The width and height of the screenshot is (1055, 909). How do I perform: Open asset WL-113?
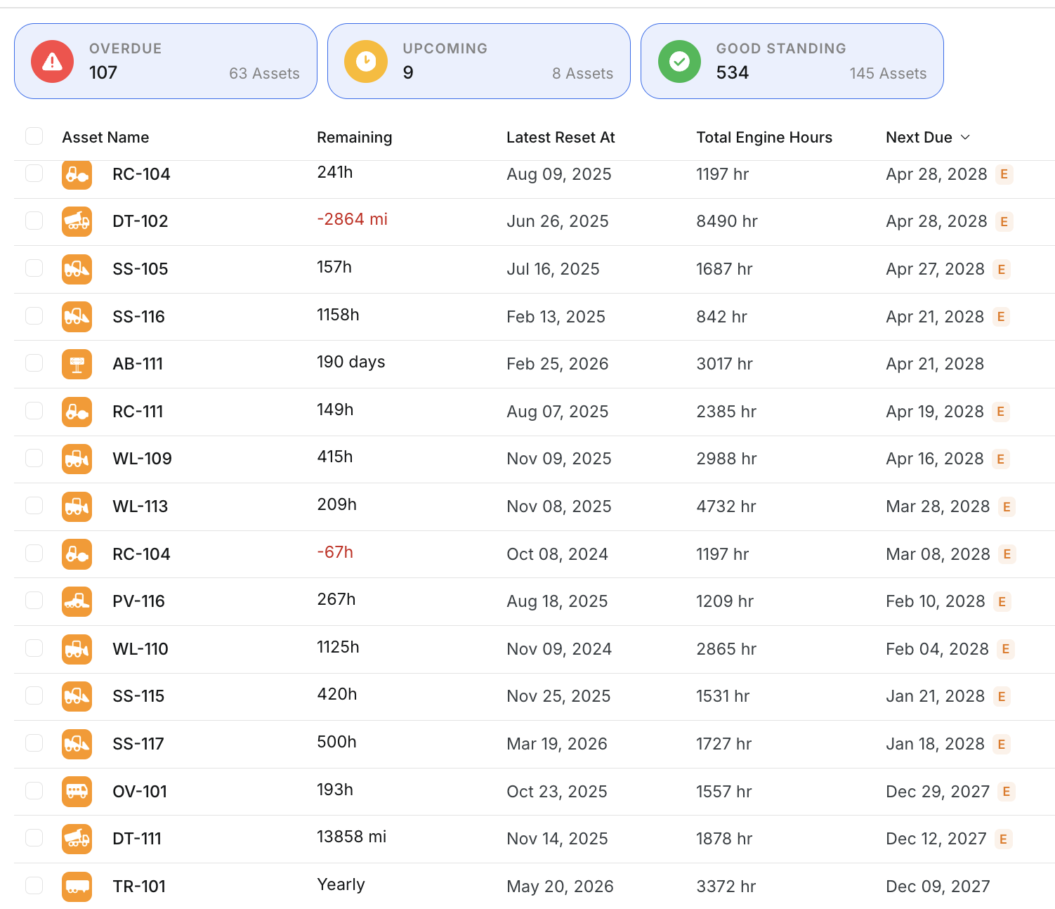(x=140, y=506)
